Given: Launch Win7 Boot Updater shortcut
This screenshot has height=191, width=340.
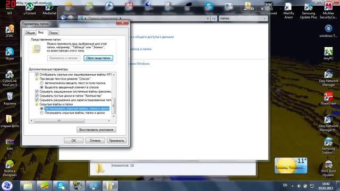Looking at the screenshot, I should tap(328, 168).
